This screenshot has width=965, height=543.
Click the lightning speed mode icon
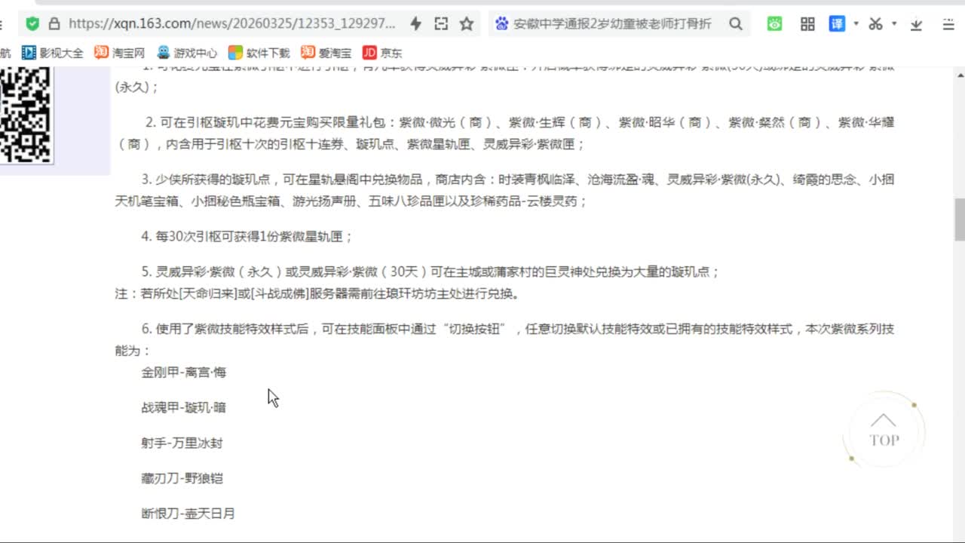415,24
